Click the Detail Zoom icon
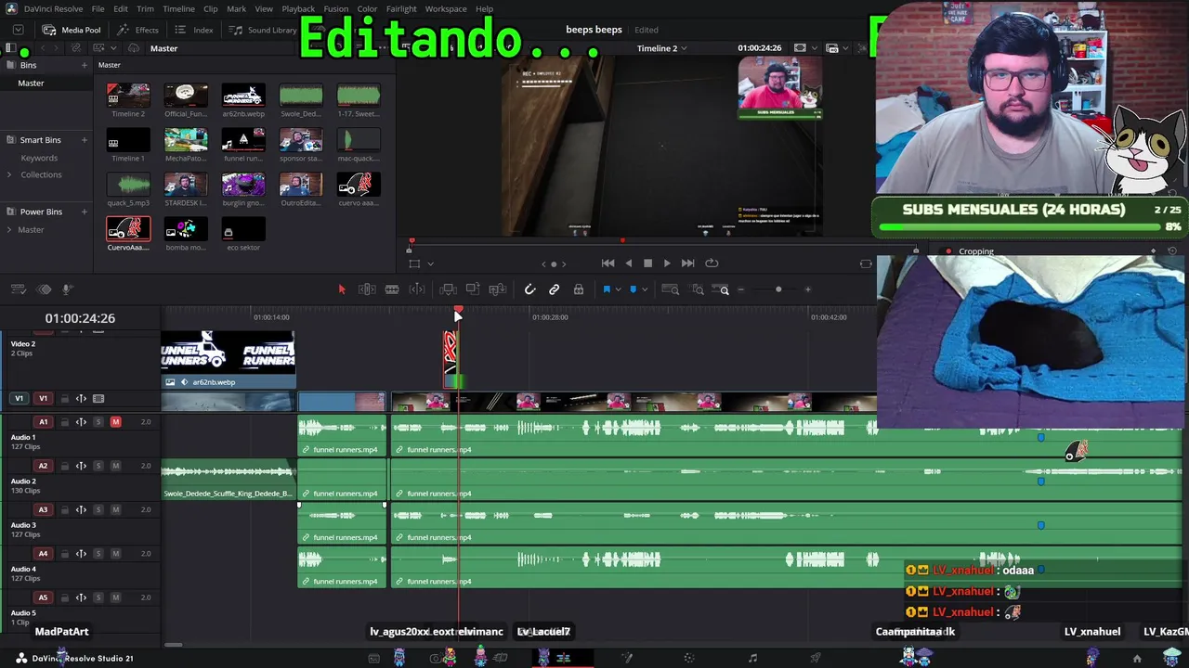1189x668 pixels. click(x=698, y=289)
